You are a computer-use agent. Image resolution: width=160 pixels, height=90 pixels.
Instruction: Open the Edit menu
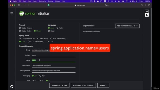pyautogui.click(x=24, y=1)
